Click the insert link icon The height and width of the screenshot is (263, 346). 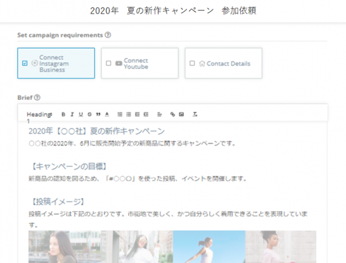tap(172, 114)
